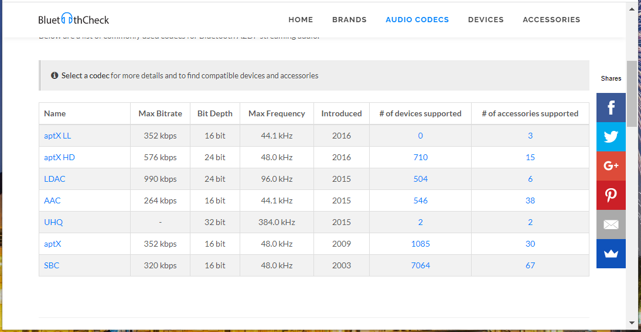
Task: Click the 96.0 kHz frequency cell
Action: [x=277, y=179]
